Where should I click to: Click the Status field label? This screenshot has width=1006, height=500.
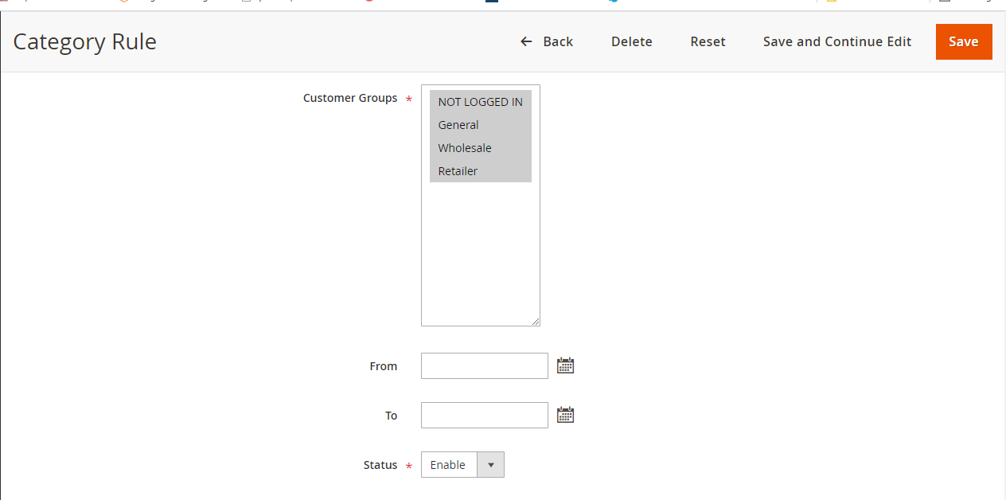(x=380, y=465)
